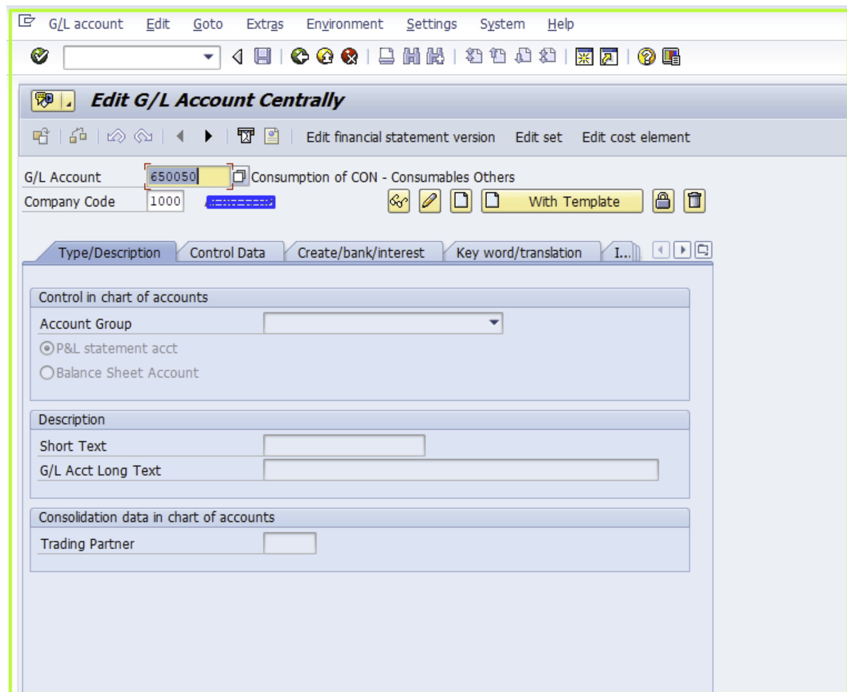Screen dimensions: 847x692
Task: Select the P&L statement acct radio button
Action: click(47, 349)
